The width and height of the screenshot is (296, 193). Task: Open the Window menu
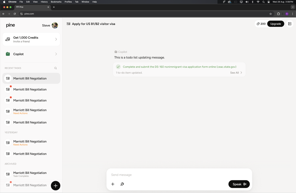pyautogui.click(x=85, y=2)
